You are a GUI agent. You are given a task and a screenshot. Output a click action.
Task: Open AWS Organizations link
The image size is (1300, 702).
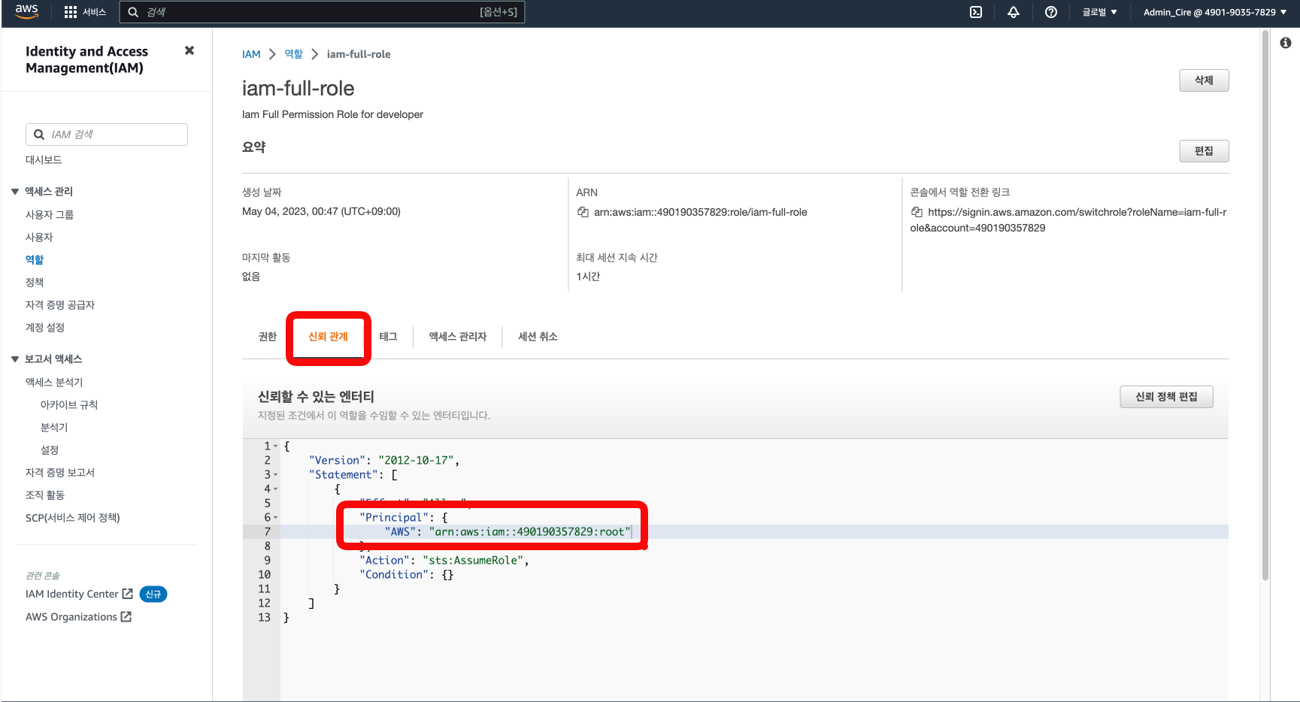point(71,616)
